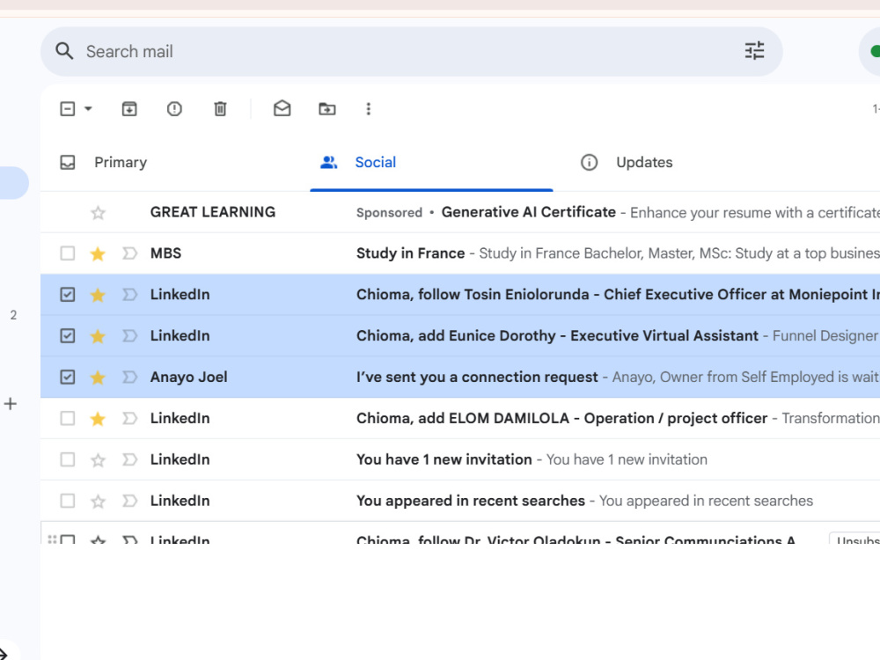Open the 'add Eunice Dorothy' email subject
The image size is (880, 660).
click(557, 335)
